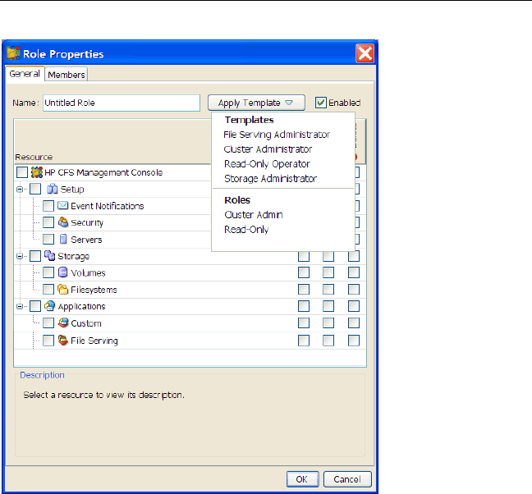The image size is (532, 494).
Task: Open the Apply Template dropdown
Action: (x=255, y=103)
